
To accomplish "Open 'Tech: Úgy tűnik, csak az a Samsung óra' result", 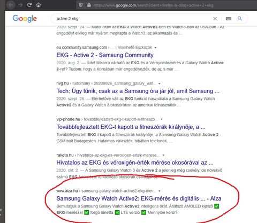I will pyautogui.click(x=138, y=91).
